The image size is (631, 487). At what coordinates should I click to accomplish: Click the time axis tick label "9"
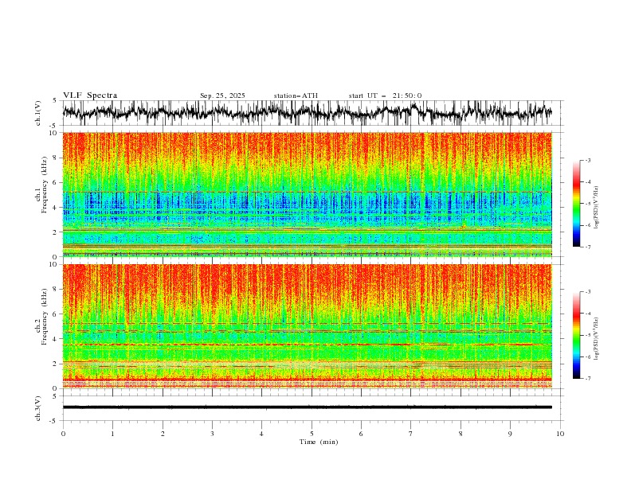510,434
